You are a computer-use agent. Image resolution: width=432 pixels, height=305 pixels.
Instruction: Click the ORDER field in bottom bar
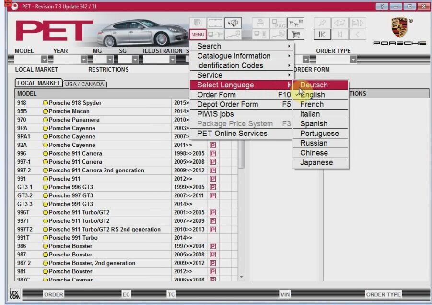pyautogui.click(x=53, y=294)
